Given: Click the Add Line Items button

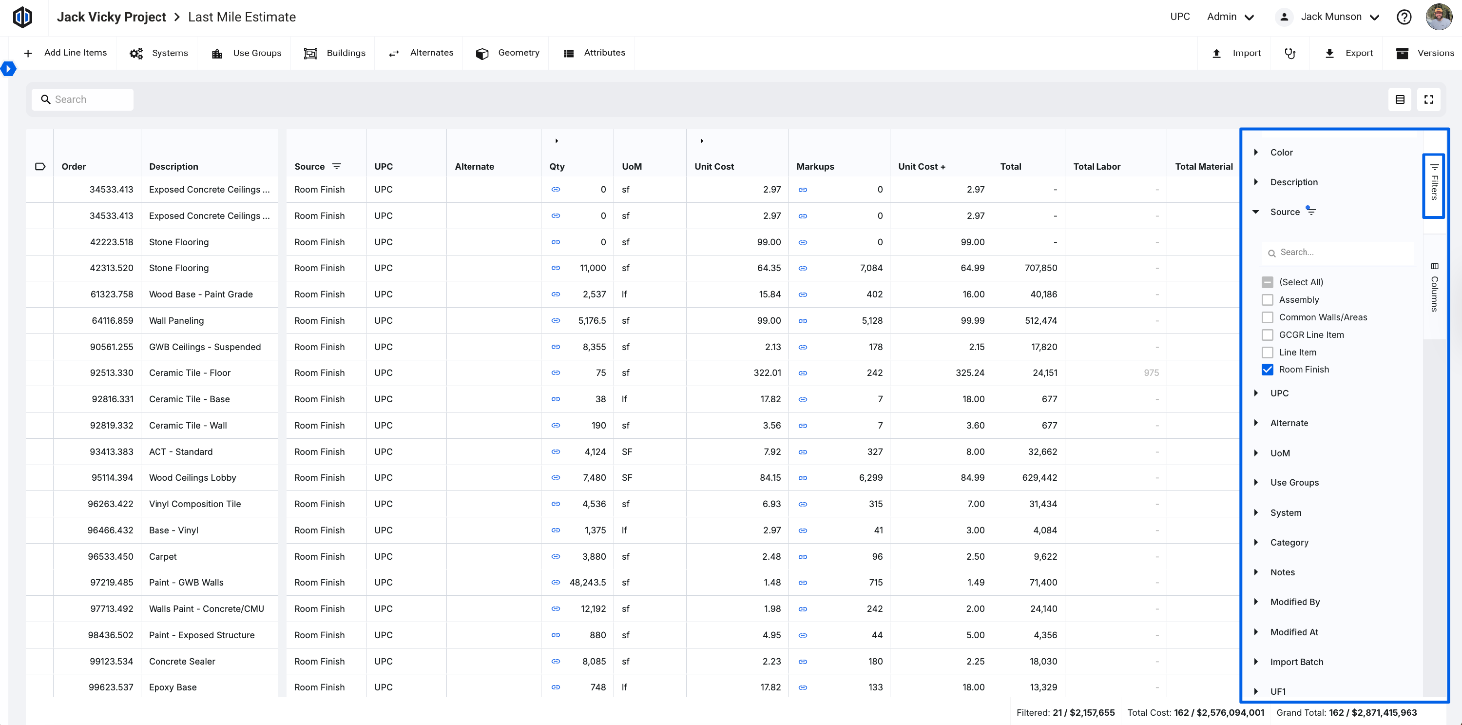Looking at the screenshot, I should point(65,53).
